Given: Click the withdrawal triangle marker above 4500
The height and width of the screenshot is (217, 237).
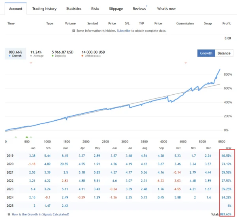Looking at the screenshot, I should [x=184, y=63].
